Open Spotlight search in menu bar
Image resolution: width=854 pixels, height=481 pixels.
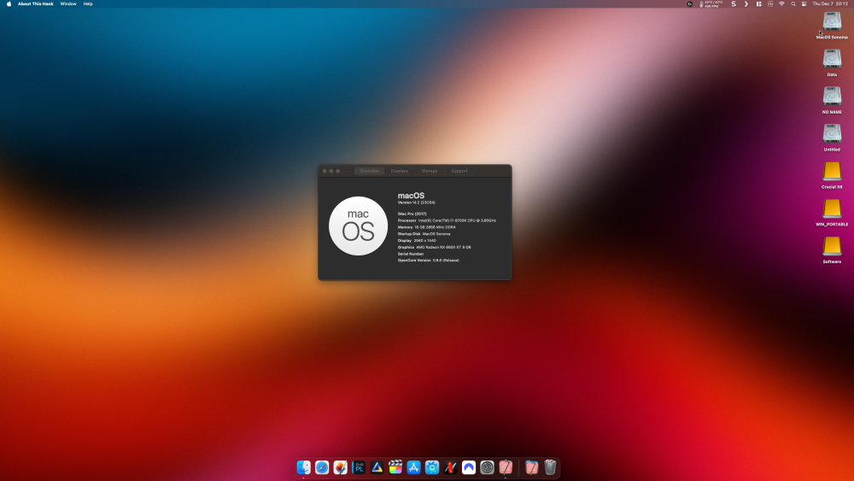[x=793, y=3]
